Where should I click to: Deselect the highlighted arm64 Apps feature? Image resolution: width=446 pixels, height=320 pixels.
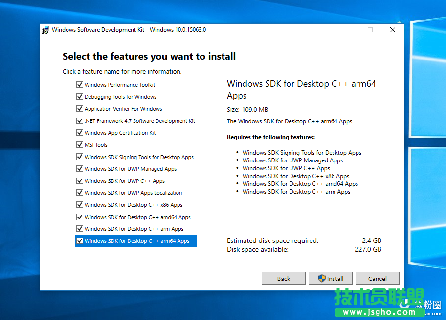[80, 240]
